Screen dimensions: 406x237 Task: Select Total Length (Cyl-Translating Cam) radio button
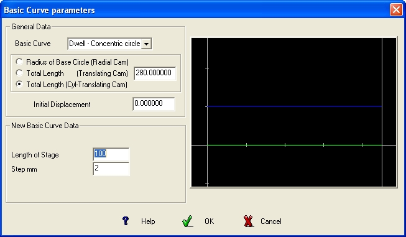[x=19, y=84]
